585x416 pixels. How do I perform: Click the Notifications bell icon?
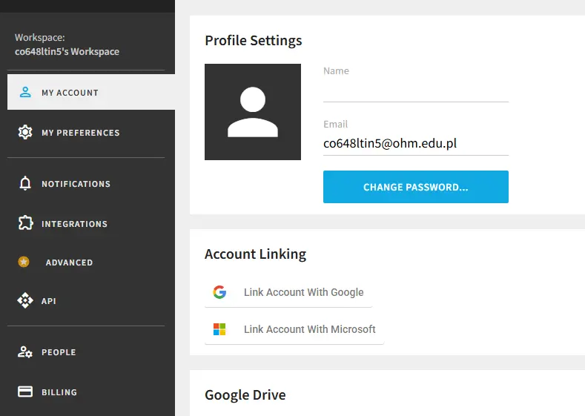(25, 183)
